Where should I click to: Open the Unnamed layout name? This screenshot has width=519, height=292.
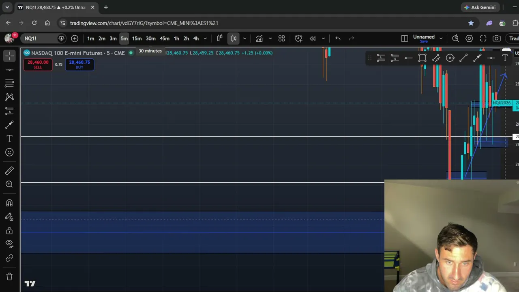click(424, 36)
